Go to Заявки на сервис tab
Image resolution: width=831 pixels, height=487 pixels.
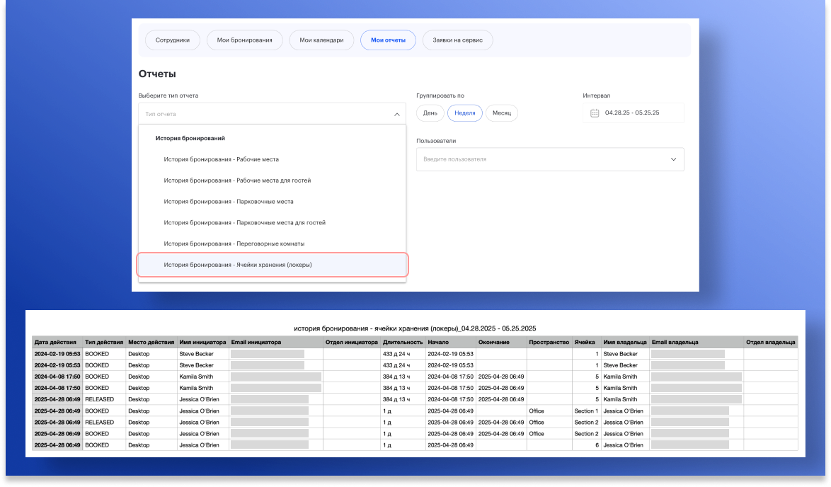457,40
